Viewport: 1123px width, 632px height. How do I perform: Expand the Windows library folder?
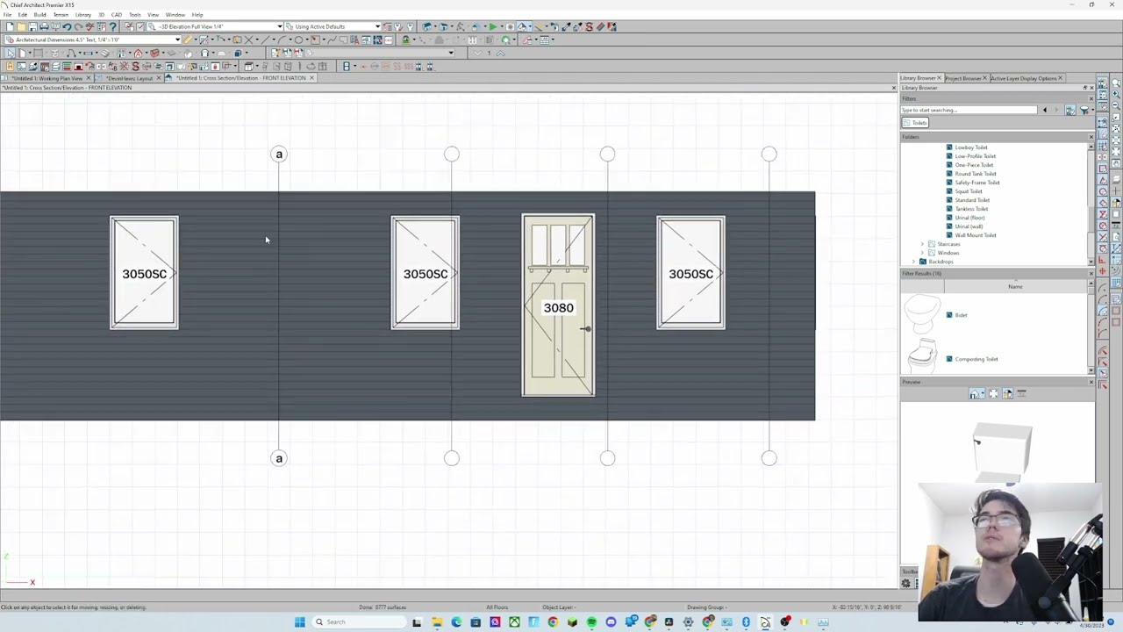pos(922,253)
